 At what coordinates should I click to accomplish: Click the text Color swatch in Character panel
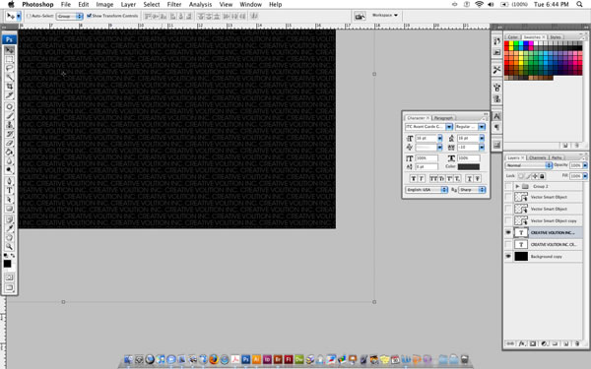coord(469,166)
